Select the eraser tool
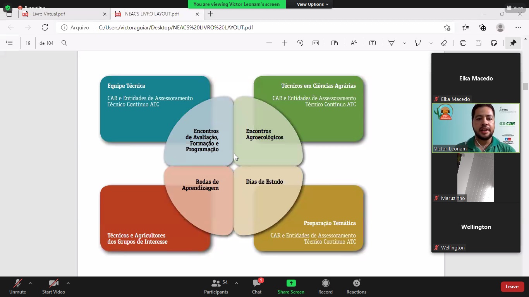 pos(444,43)
